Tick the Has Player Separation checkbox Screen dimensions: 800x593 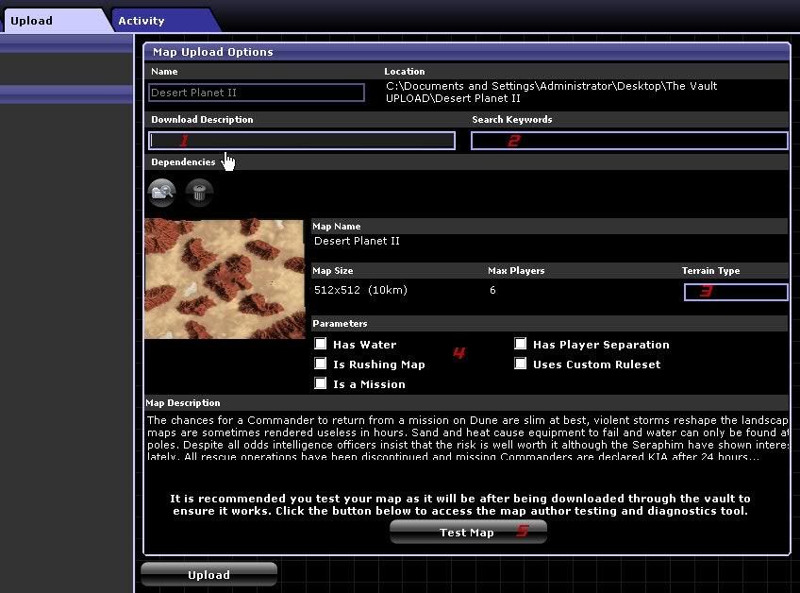point(521,345)
